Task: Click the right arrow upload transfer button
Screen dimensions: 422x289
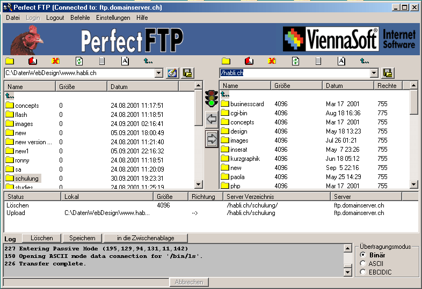Action: 212,139
